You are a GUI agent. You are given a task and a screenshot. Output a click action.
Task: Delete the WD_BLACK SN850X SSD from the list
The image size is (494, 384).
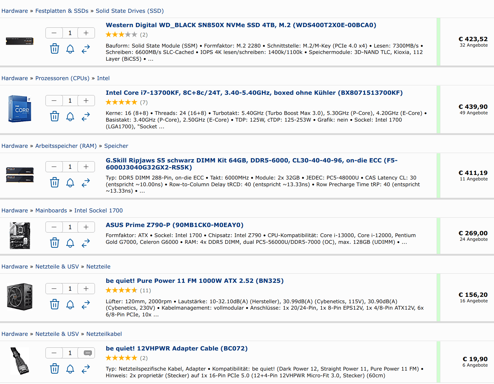click(55, 49)
